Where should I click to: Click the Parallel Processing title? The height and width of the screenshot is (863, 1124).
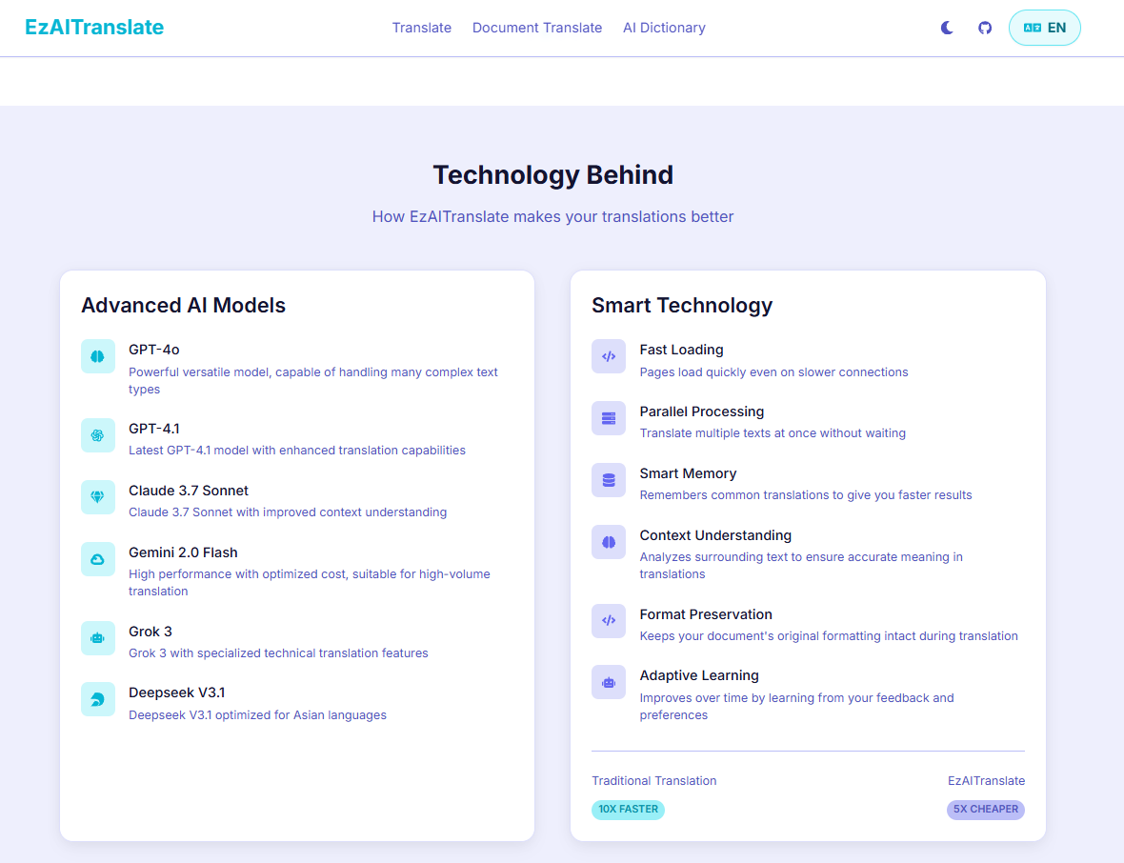(702, 411)
